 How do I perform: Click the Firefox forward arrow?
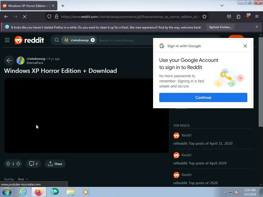pos(15,17)
